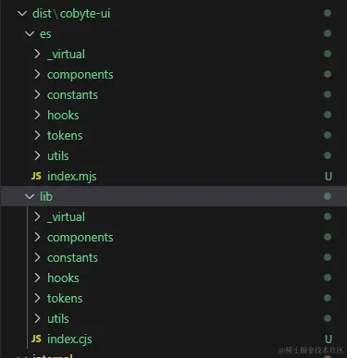The image size is (347, 358).
Task: Open the index.mjs file
Action: [x=72, y=177]
